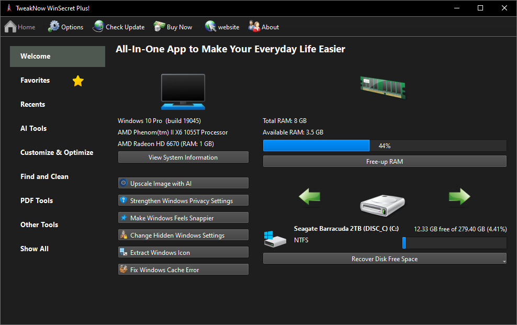Click the RAM usage 44% progress bar
Screen dimensions: 517x325
pos(384,146)
